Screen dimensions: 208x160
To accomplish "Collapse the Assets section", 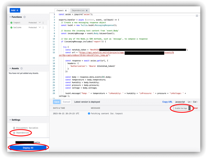I will point(10,68).
